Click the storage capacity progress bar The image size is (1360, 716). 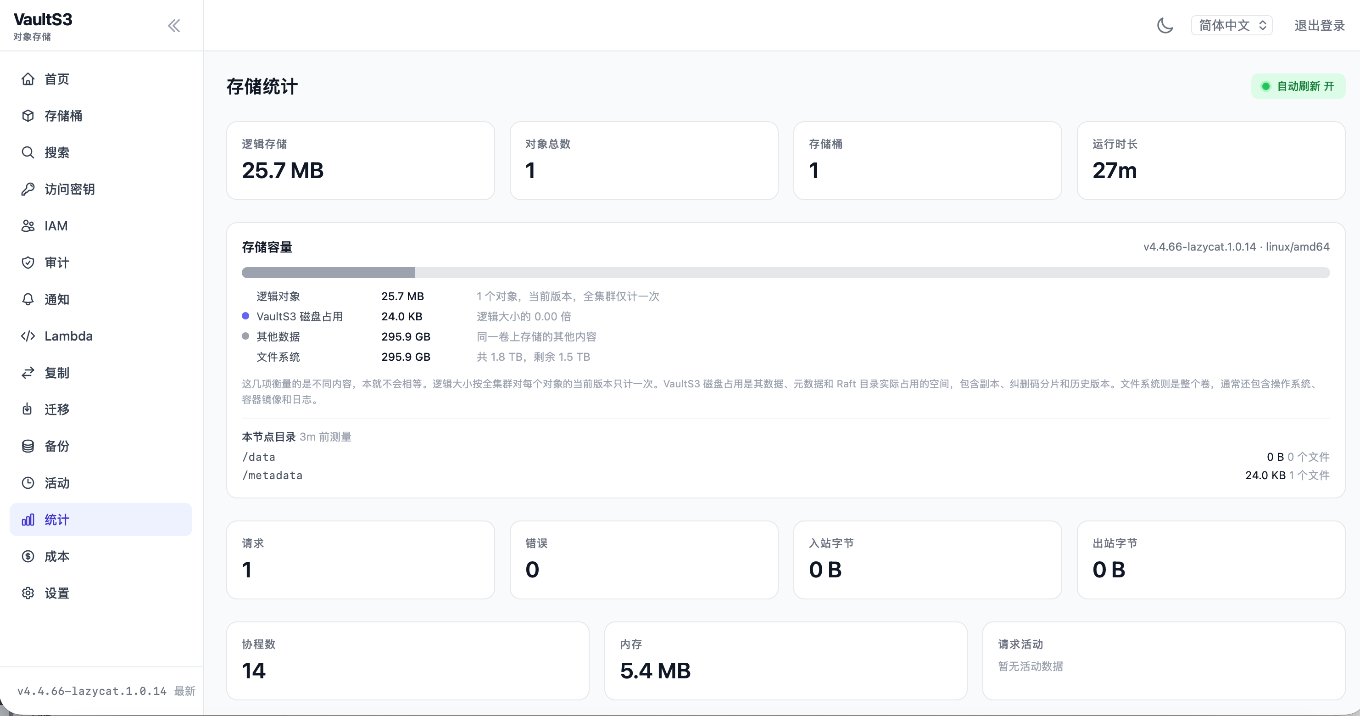(x=786, y=273)
